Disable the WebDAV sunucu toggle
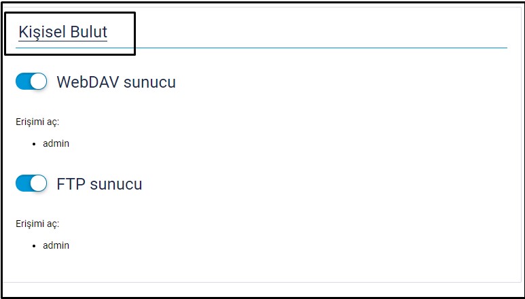 (x=31, y=82)
